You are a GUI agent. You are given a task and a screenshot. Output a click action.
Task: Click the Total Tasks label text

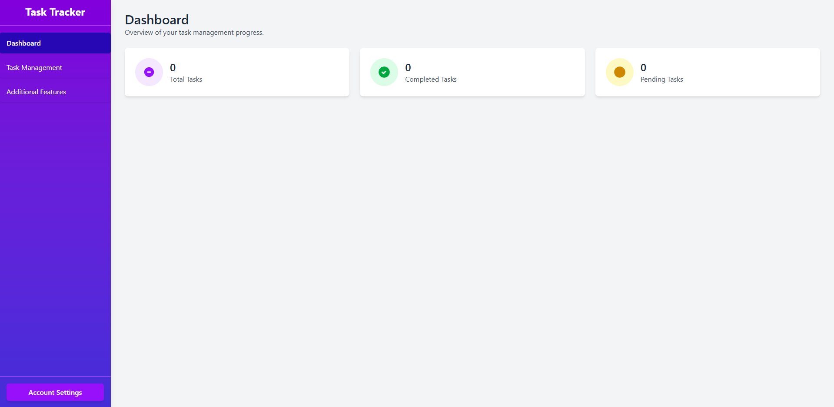186,79
